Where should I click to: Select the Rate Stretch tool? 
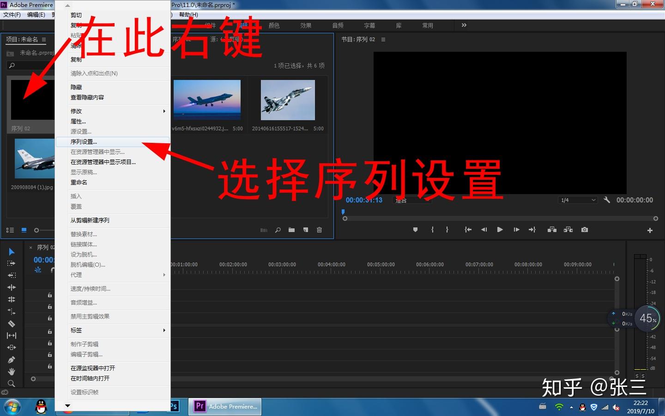pos(12,312)
